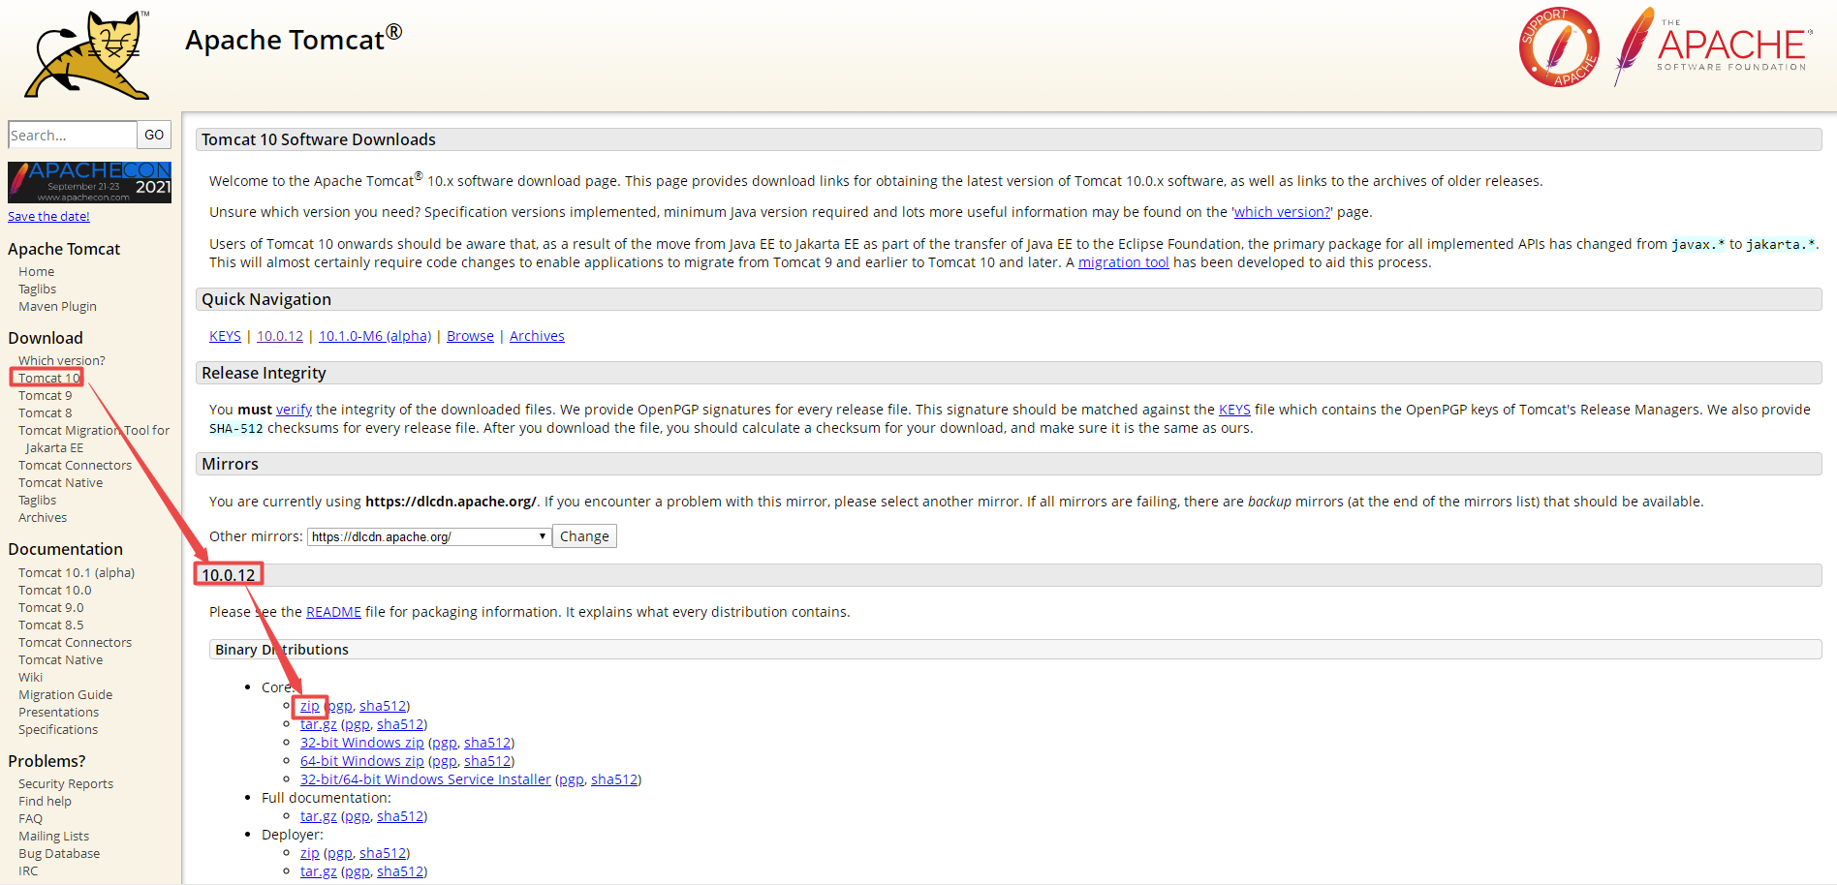Click the Apache Software Foundation feather logo
Image resolution: width=1837 pixels, height=885 pixels.
[1713, 46]
